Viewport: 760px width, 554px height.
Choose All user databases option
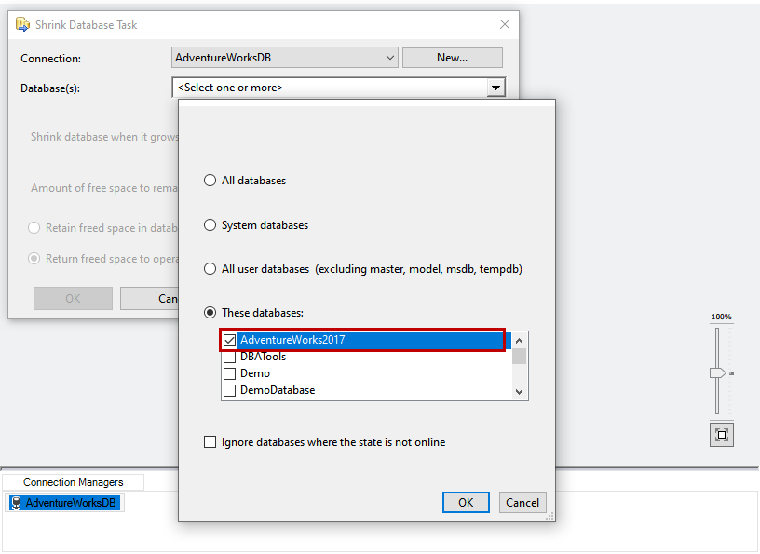pyautogui.click(x=210, y=268)
